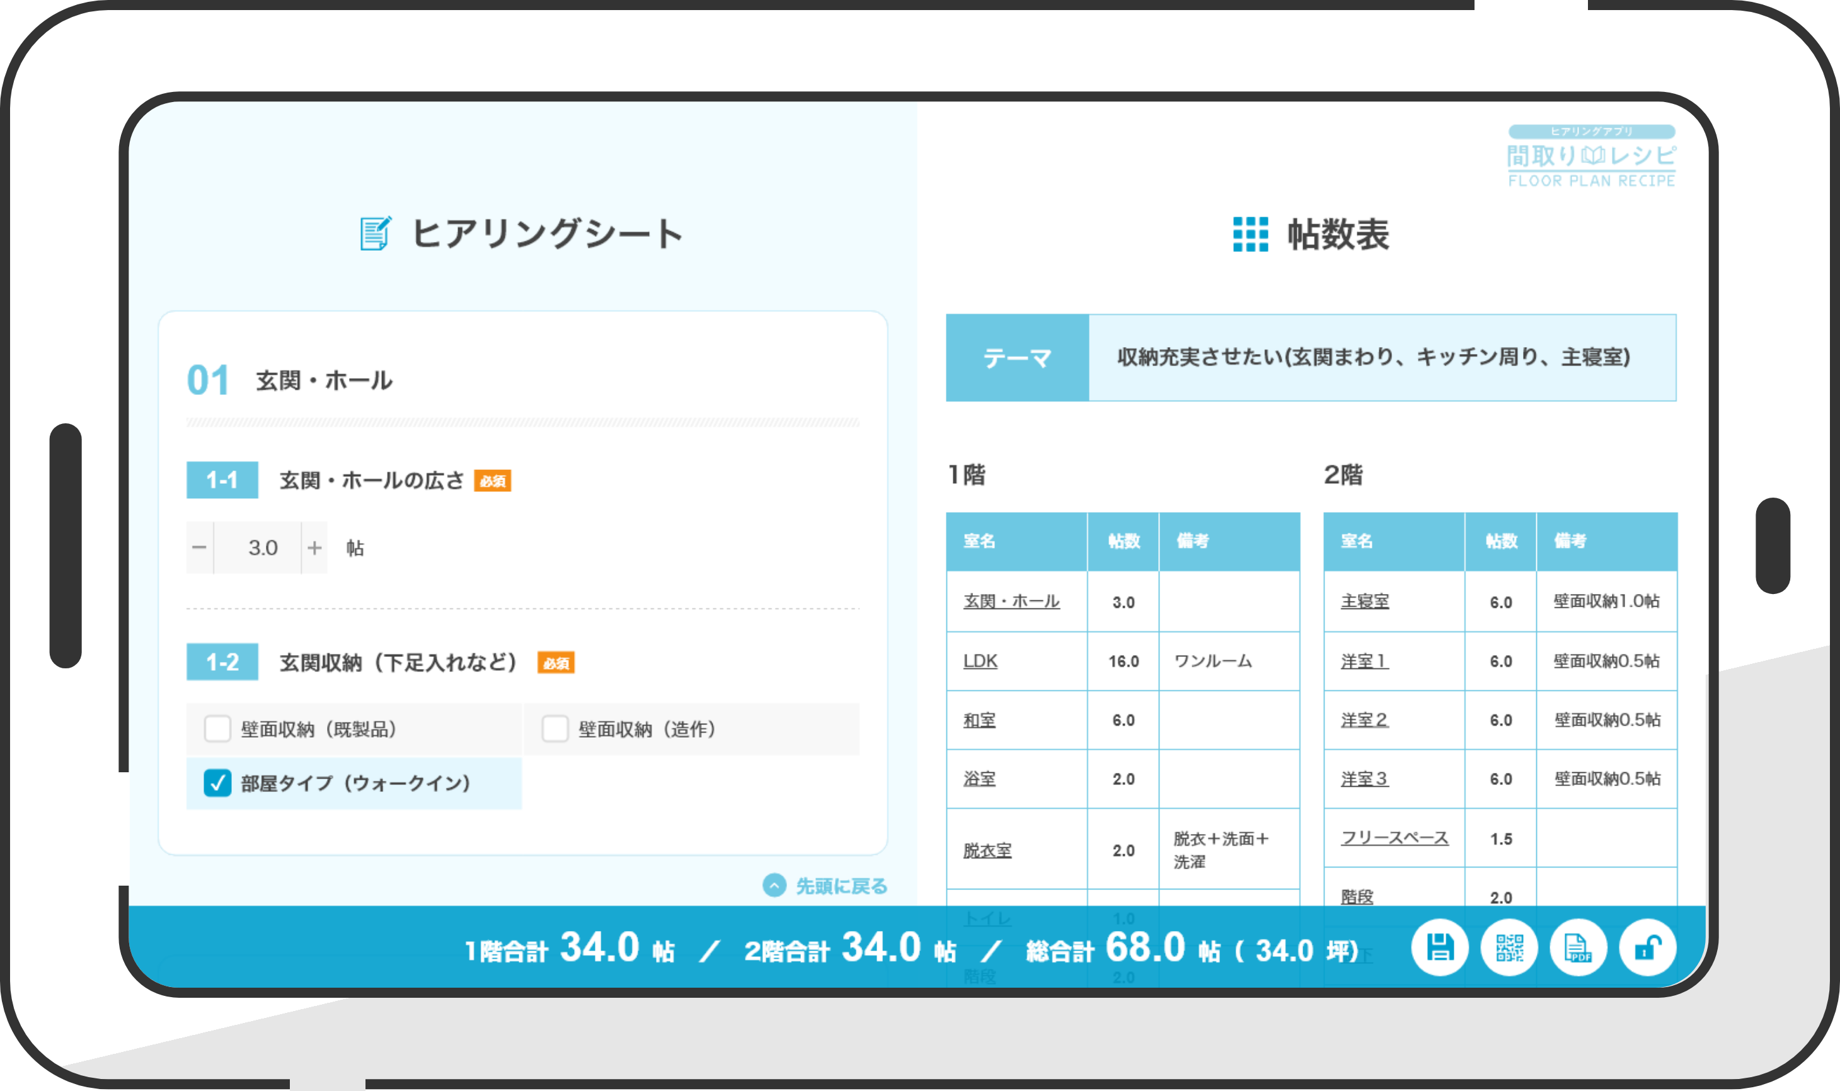Screen dimensions: 1840x1091
Task: Click the 先頭に戻る up-arrow circle icon
Action: 774,885
